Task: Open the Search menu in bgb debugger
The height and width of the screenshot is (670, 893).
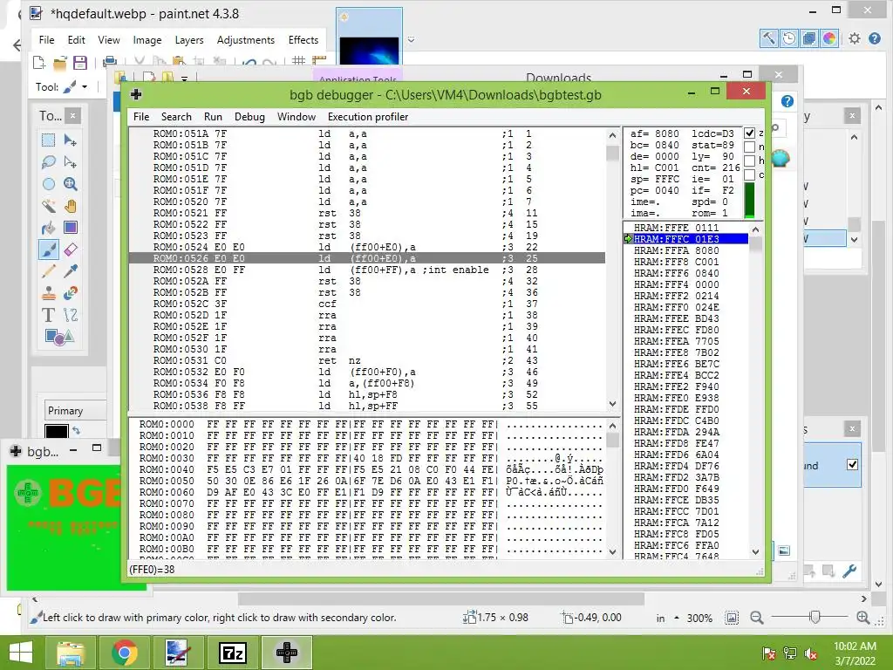Action: click(176, 117)
